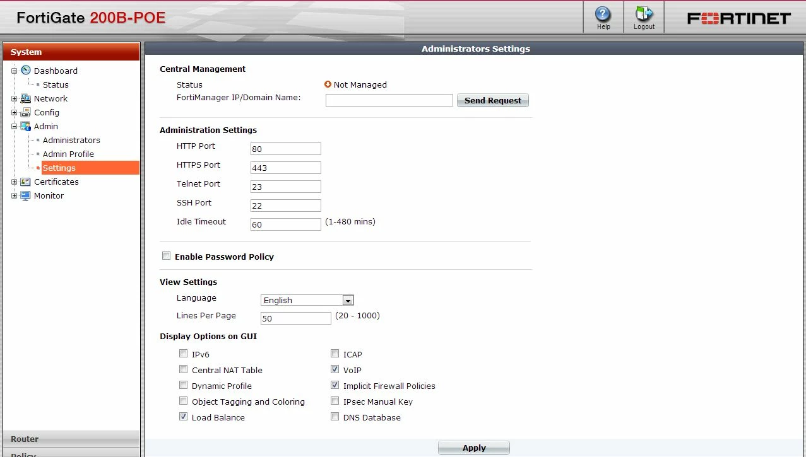Screen dimensions: 806x457
Task: Click the Network icon in tree
Action: (x=26, y=98)
